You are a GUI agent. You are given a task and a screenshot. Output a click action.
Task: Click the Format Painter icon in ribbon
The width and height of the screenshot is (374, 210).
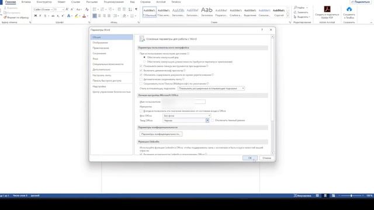pos(5,17)
